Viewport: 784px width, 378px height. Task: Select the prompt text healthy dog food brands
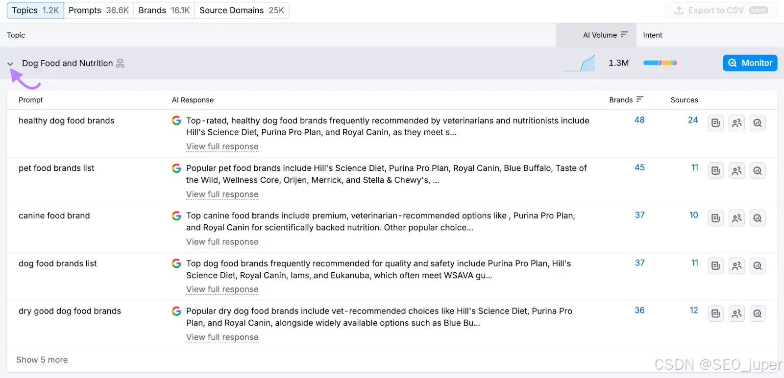tap(66, 120)
